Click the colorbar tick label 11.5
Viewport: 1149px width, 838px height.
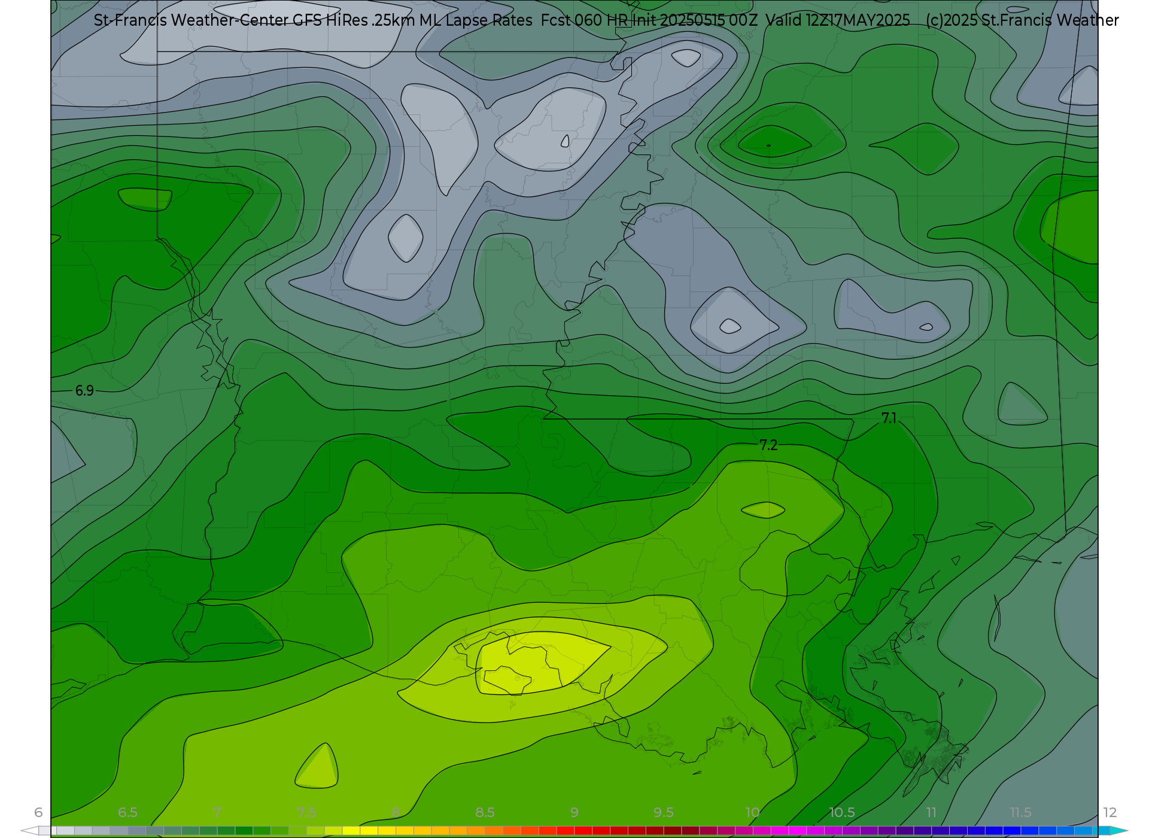coord(1020,812)
